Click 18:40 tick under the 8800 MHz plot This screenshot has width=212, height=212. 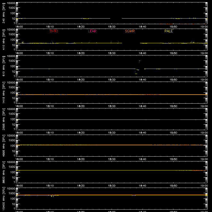pyautogui.click(x=143, y=186)
